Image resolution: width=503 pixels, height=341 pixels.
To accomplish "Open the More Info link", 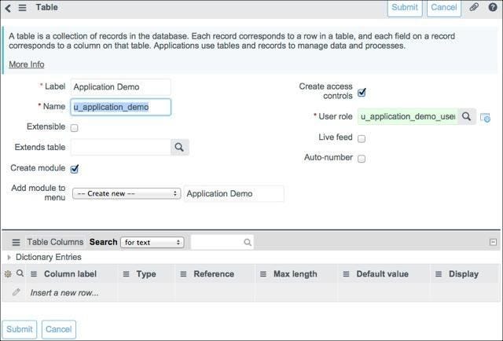I will click(27, 64).
